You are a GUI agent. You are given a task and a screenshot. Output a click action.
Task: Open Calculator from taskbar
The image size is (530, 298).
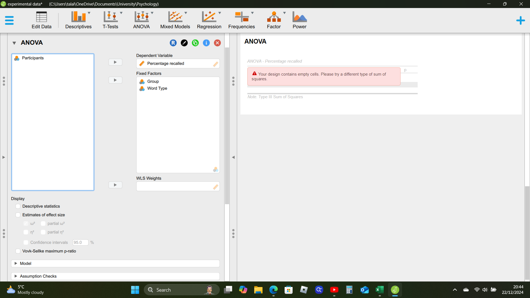click(x=349, y=290)
